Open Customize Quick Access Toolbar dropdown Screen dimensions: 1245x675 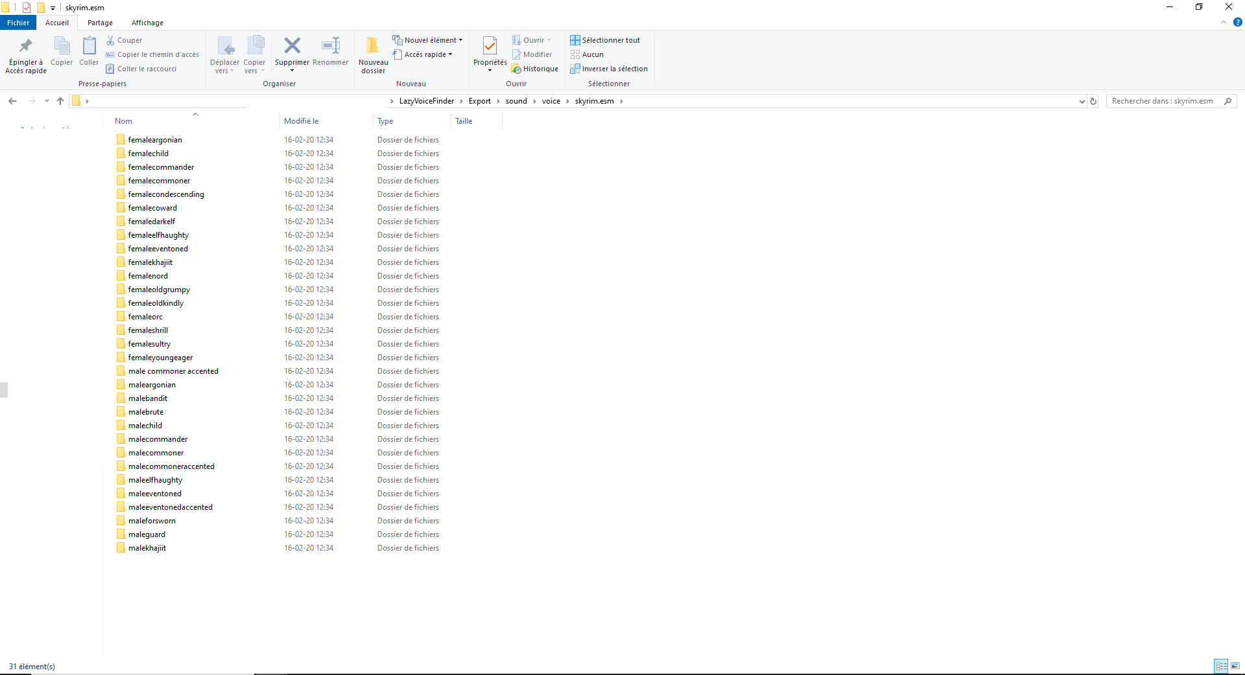(53, 8)
